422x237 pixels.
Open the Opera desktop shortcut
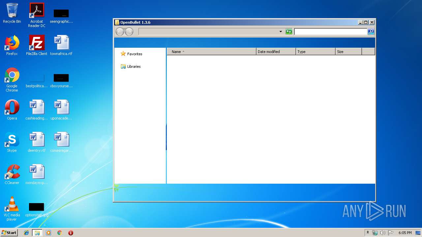click(x=12, y=110)
